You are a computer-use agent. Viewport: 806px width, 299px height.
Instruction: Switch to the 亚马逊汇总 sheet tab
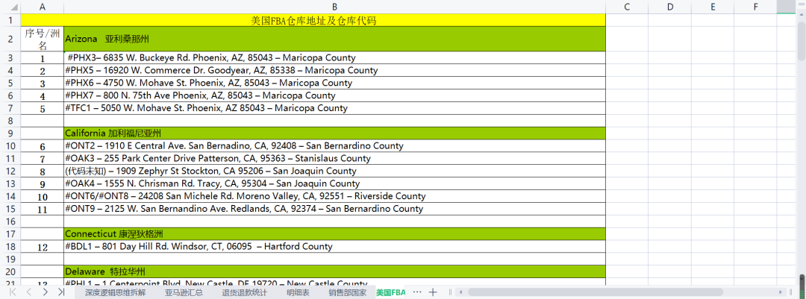pyautogui.click(x=184, y=292)
